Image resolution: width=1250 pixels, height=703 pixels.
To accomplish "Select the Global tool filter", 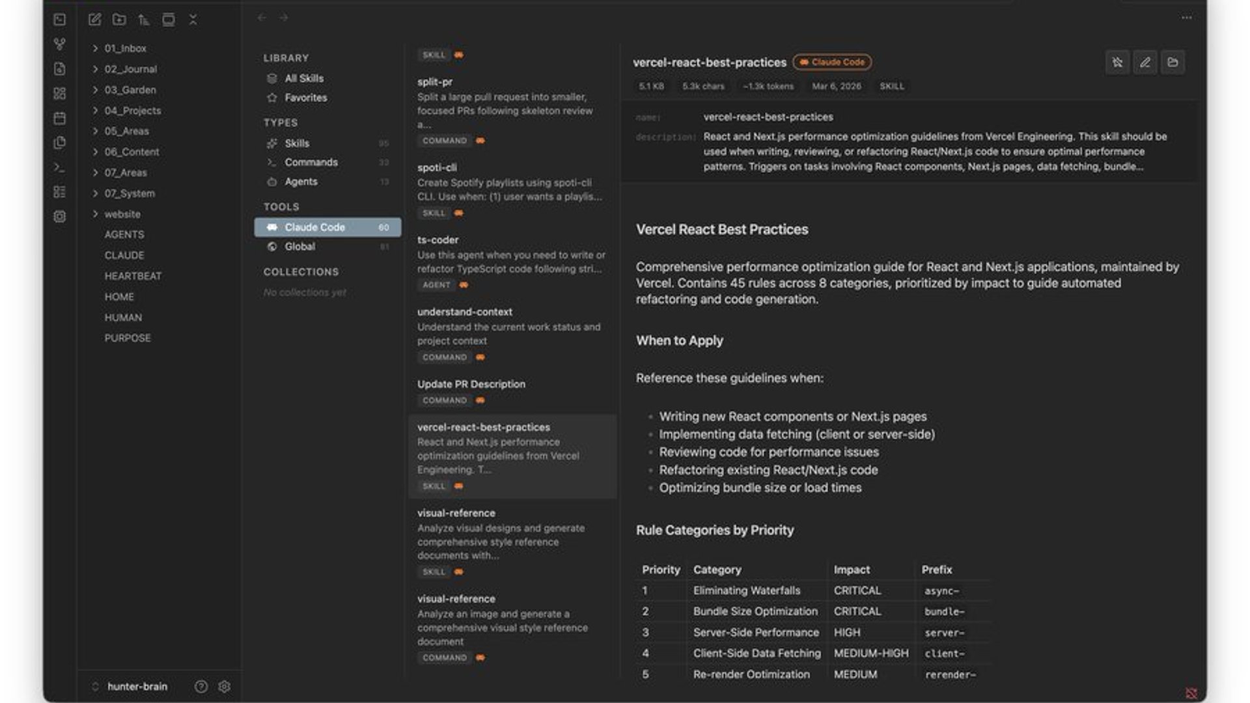I will tap(299, 247).
